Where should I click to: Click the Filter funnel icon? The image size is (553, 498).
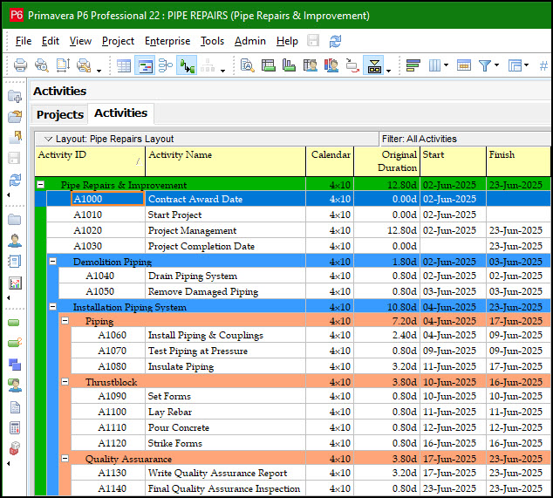tap(486, 65)
